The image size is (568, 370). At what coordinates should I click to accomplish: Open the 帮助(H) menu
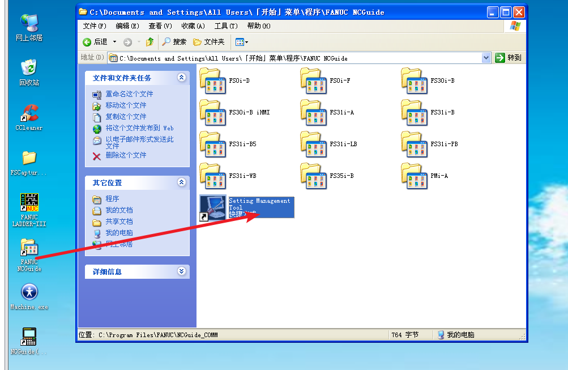(259, 26)
